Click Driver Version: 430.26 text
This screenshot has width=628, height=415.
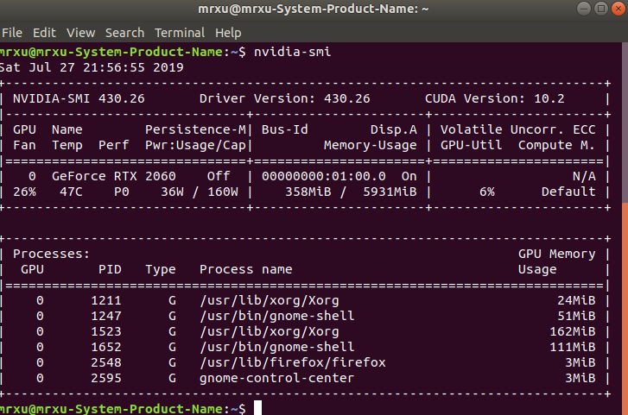[285, 98]
